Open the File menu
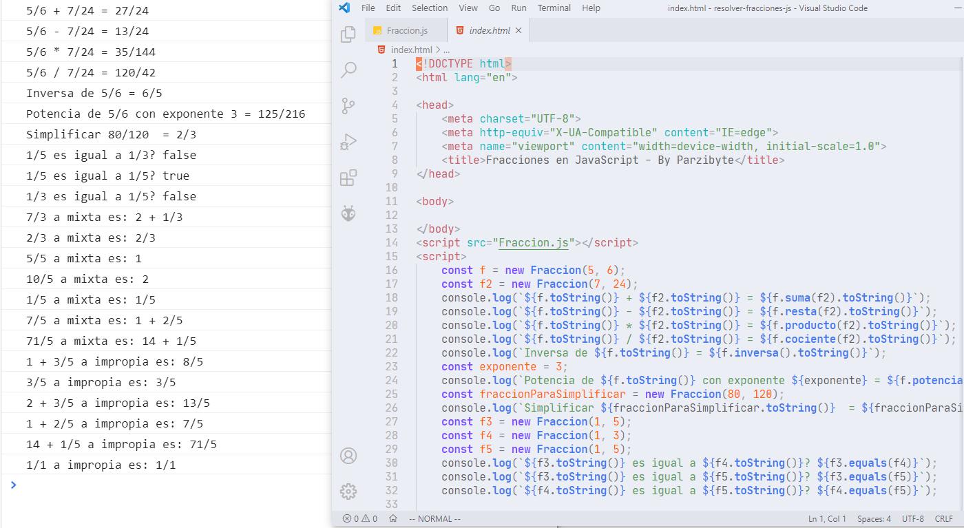 [x=368, y=8]
